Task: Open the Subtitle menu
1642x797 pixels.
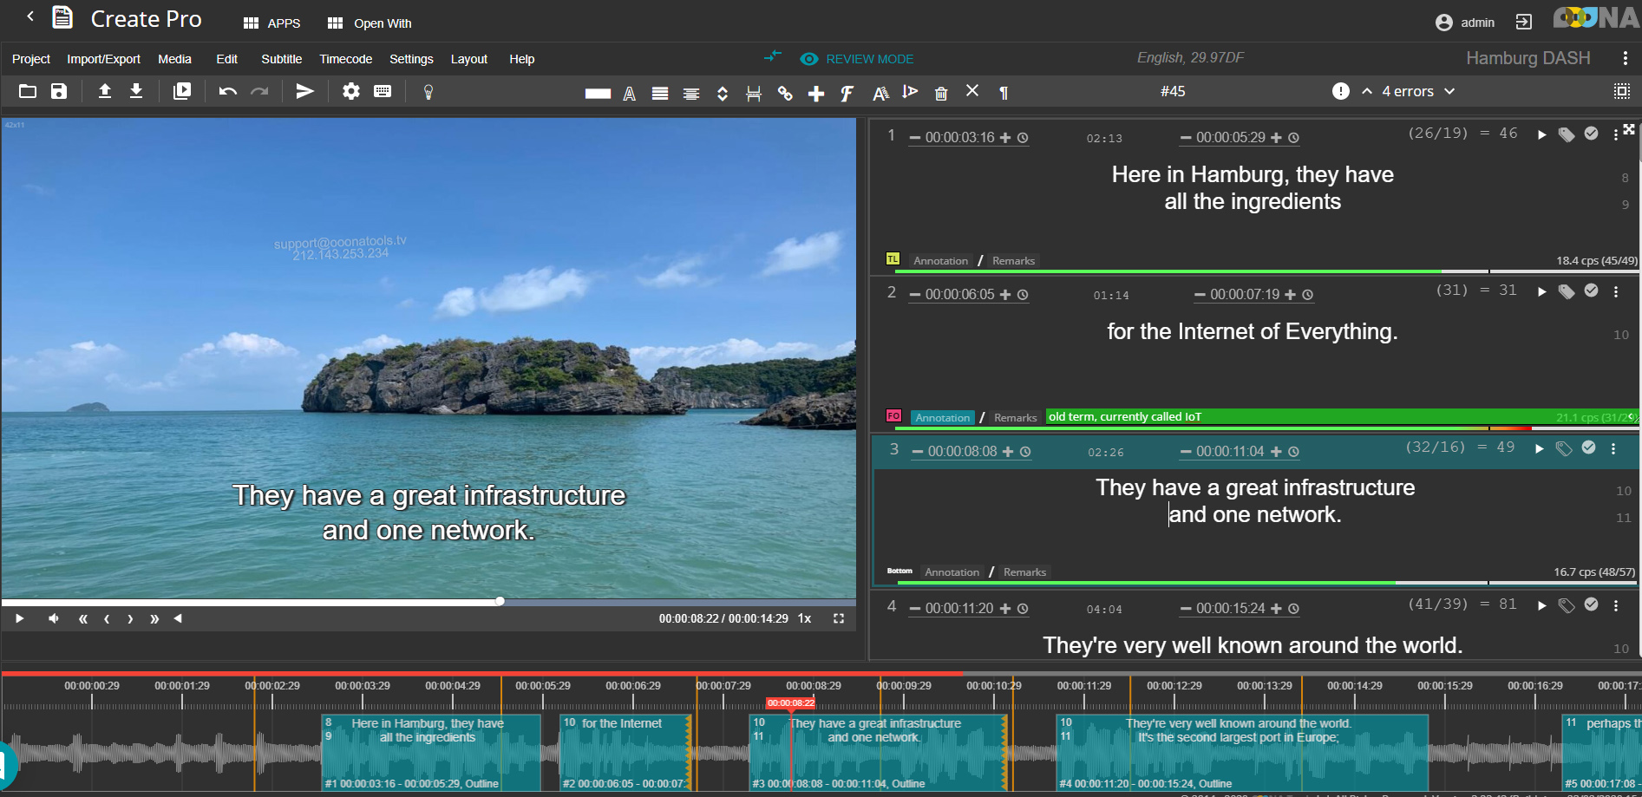Action: point(281,59)
